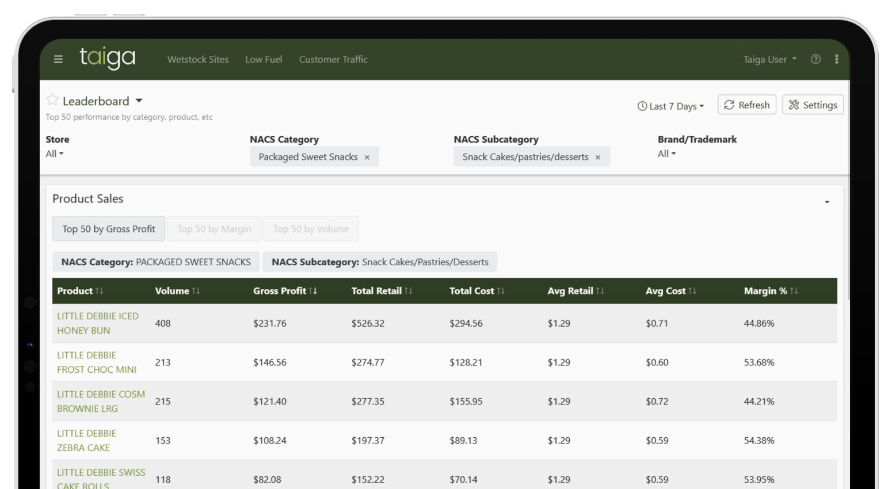The width and height of the screenshot is (892, 489).
Task: Click the NACS Subcategory filter field
Action: point(532,157)
